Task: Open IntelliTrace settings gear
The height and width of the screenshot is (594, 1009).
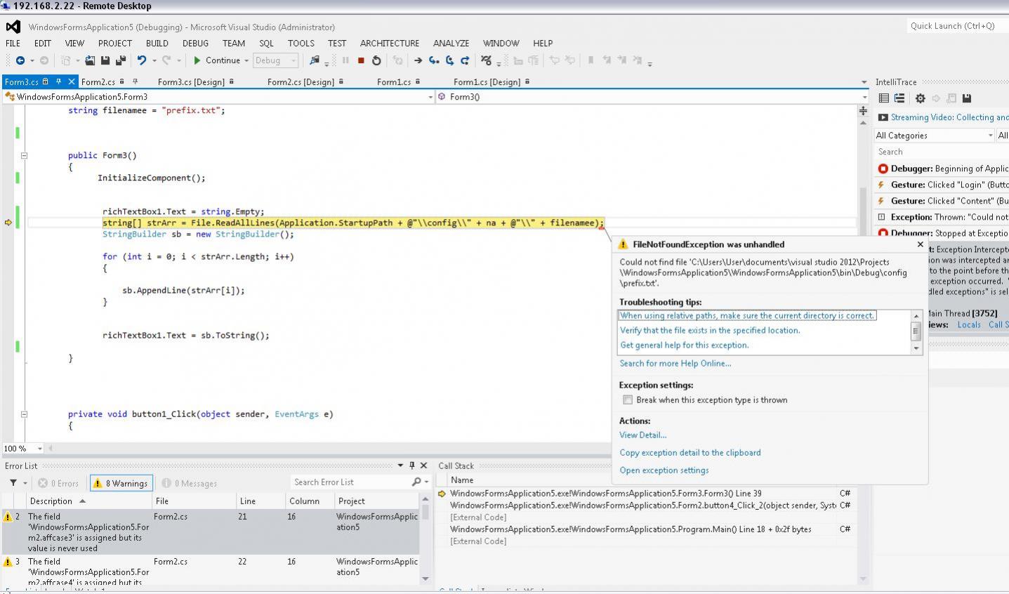Action: [x=920, y=98]
